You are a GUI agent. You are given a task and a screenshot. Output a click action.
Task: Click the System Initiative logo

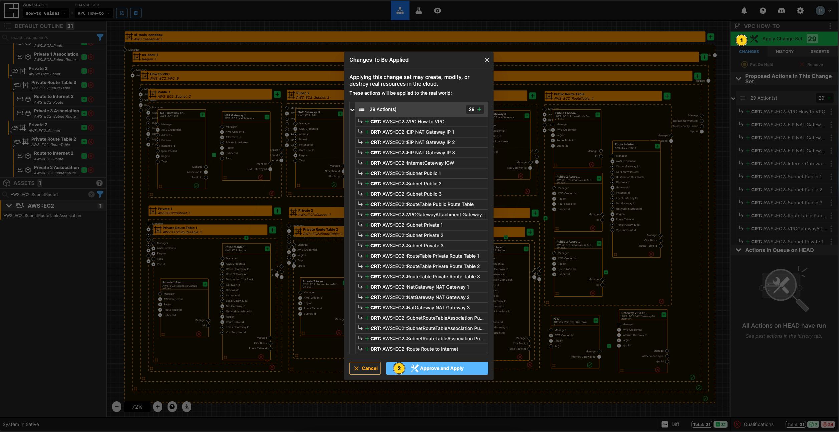(x=11, y=11)
